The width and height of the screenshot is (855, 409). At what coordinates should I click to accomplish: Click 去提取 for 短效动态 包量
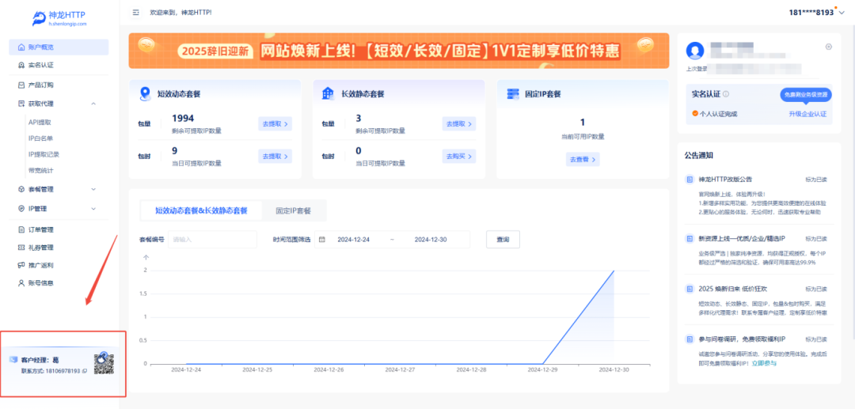pyautogui.click(x=275, y=123)
